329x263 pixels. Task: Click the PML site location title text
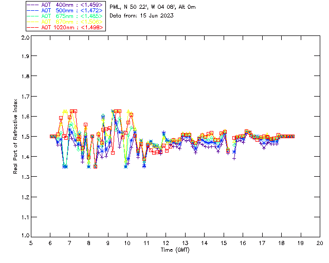click(x=153, y=7)
